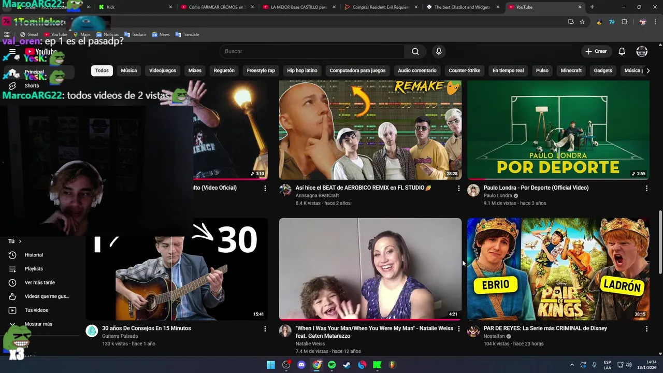Select the Gadgets filter chip
663x373 pixels.
coord(603,70)
